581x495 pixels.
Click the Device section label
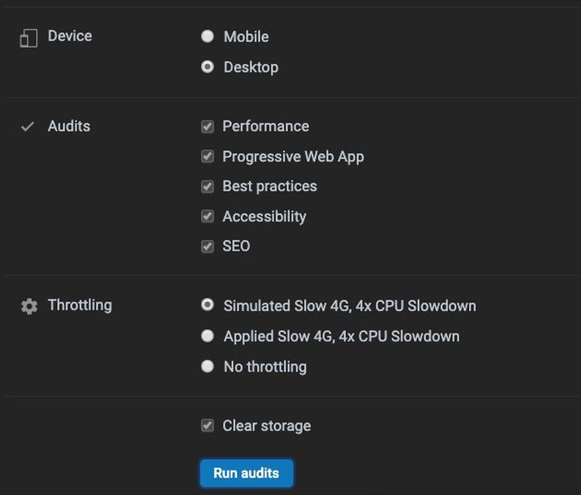pos(70,36)
